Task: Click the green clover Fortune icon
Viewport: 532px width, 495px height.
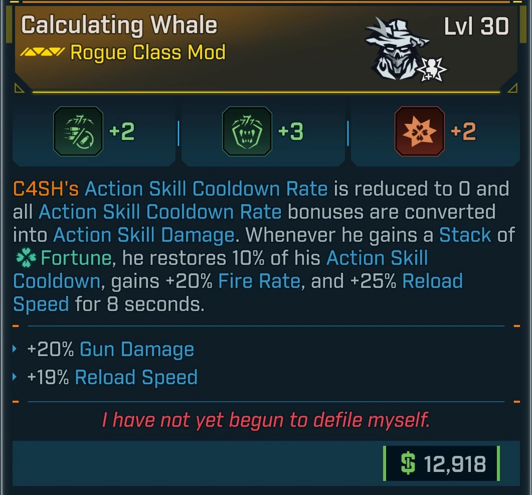Action: 25,258
